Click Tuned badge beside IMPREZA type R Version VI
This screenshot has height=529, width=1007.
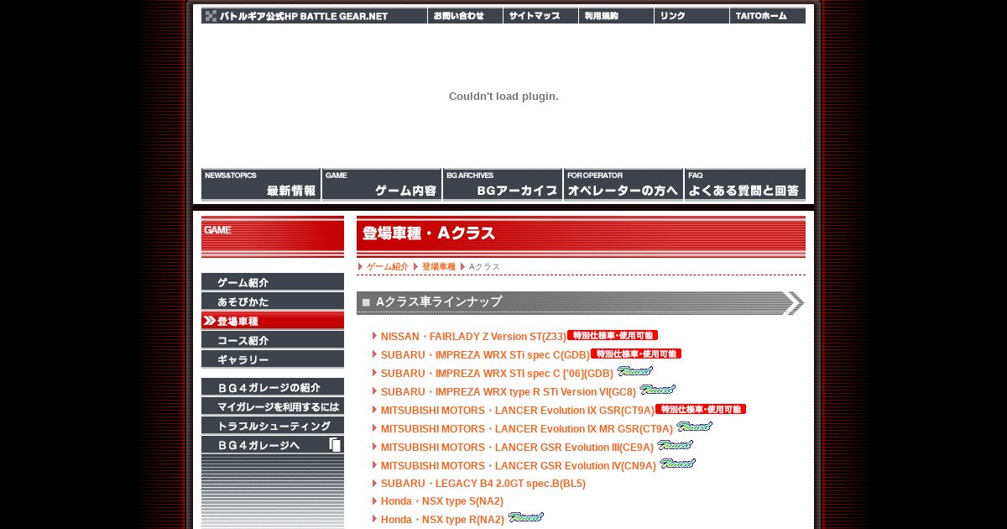(657, 390)
